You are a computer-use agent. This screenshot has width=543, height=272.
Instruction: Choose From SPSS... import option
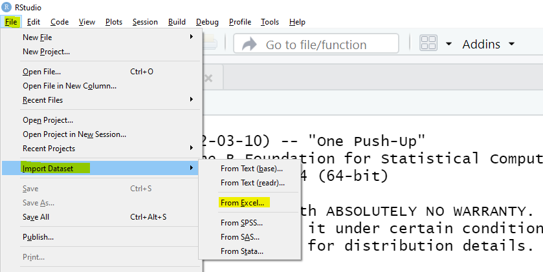click(x=241, y=223)
